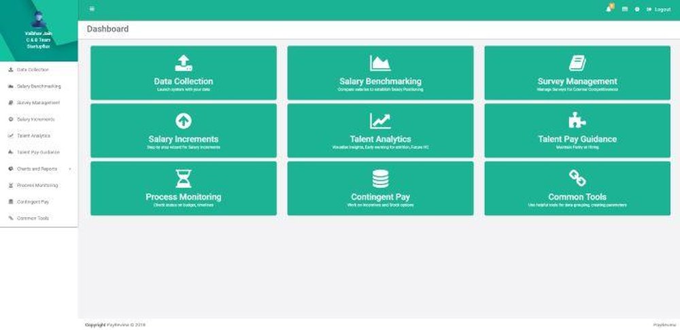Toggle the sidebar with the hamburger icon

pyautogui.click(x=92, y=9)
